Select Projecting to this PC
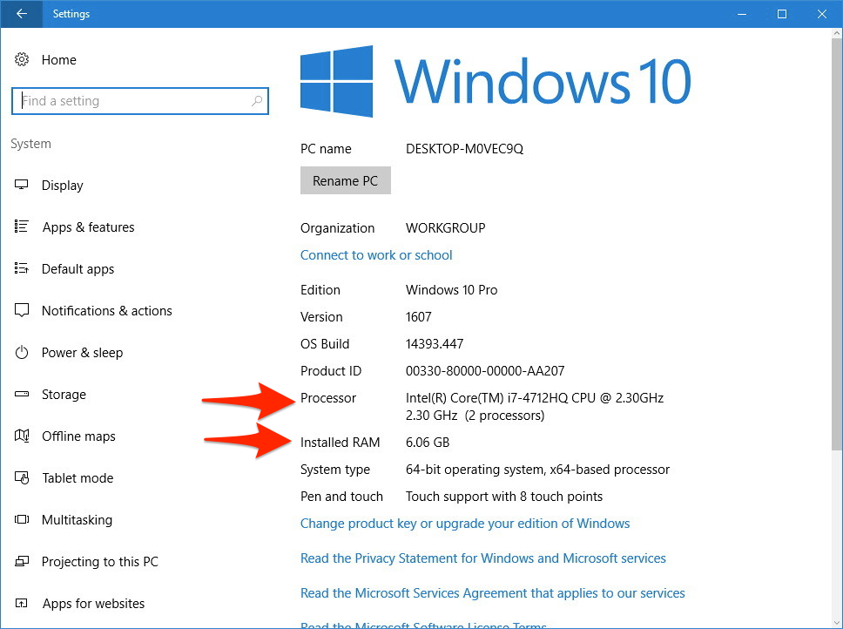Viewport: 843px width, 629px height. click(x=100, y=562)
